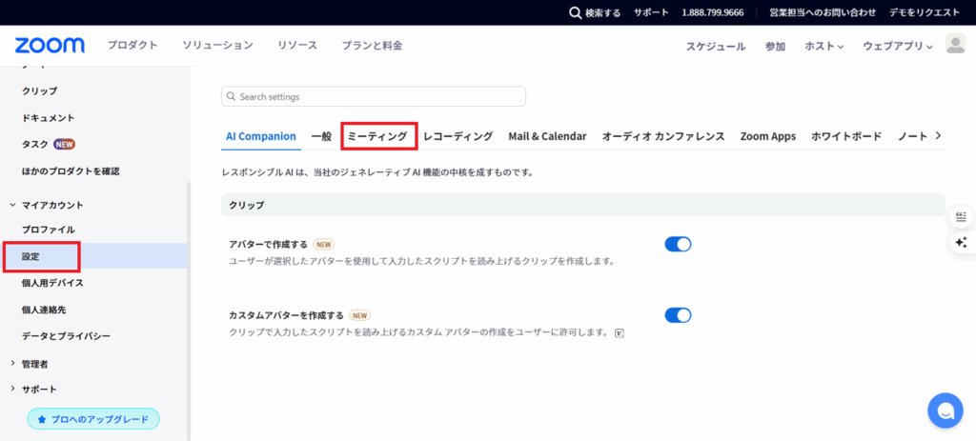This screenshot has width=976, height=441.
Task: Switch to the ホワイトボード tab
Action: [x=846, y=136]
